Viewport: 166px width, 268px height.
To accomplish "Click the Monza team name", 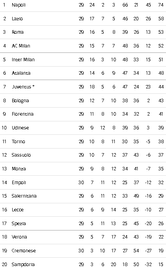I will [19, 169].
